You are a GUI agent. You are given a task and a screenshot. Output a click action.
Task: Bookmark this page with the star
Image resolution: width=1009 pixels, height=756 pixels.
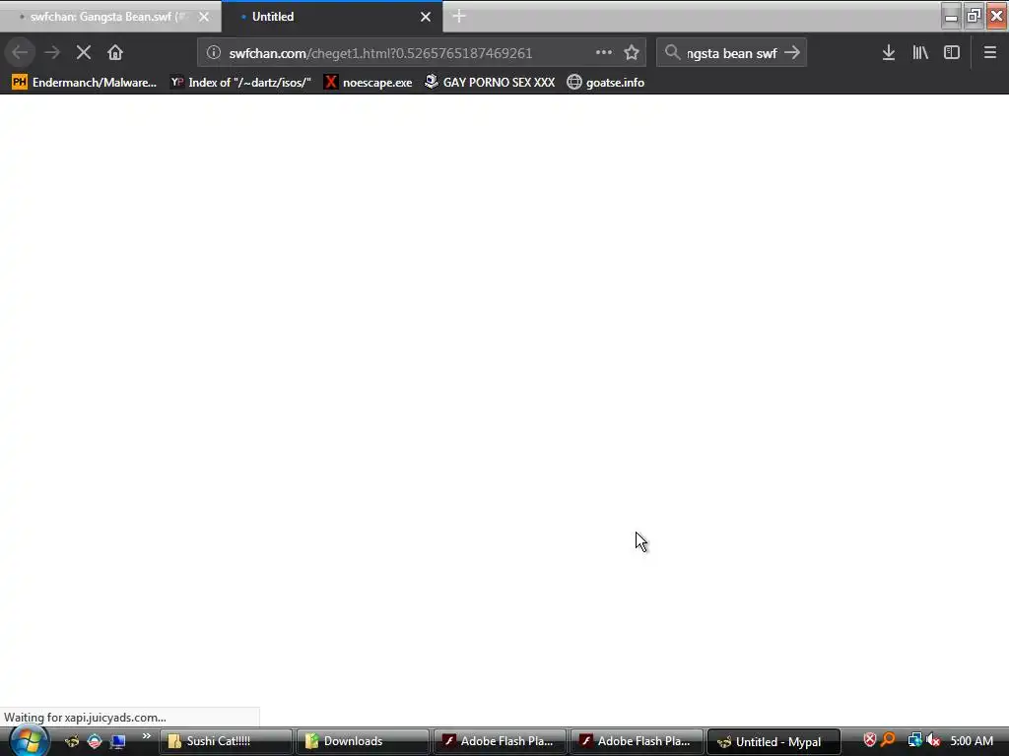(632, 53)
